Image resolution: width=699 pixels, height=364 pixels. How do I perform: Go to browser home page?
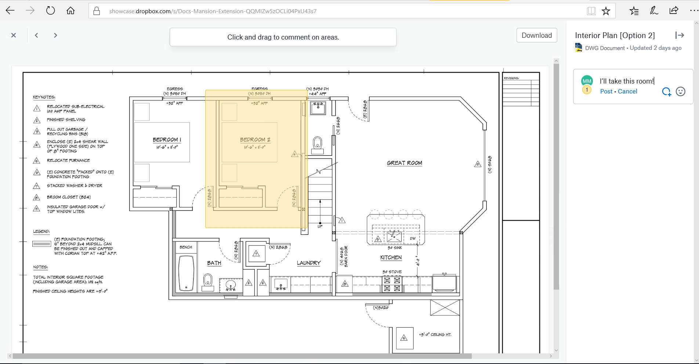(x=70, y=11)
